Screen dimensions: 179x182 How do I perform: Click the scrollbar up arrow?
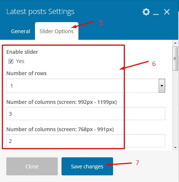[175, 43]
